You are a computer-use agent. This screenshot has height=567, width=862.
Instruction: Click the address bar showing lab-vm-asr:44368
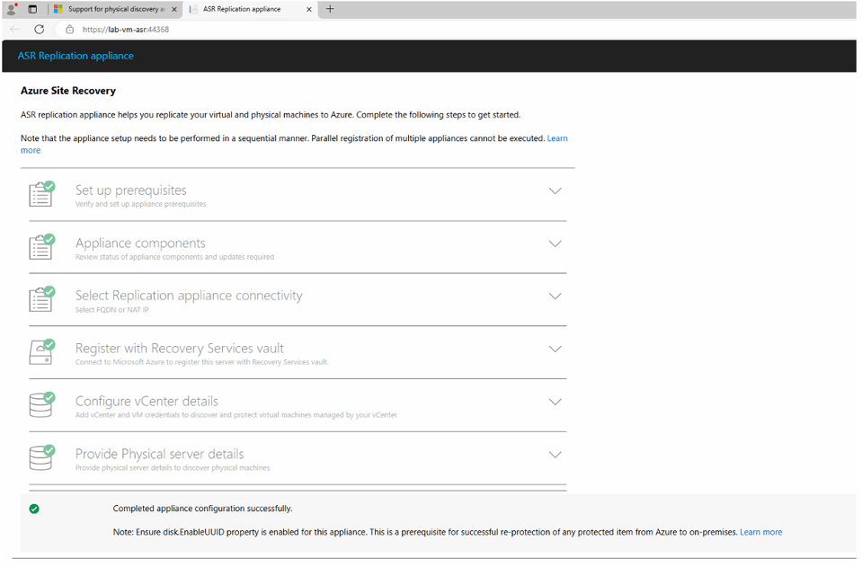click(x=125, y=30)
